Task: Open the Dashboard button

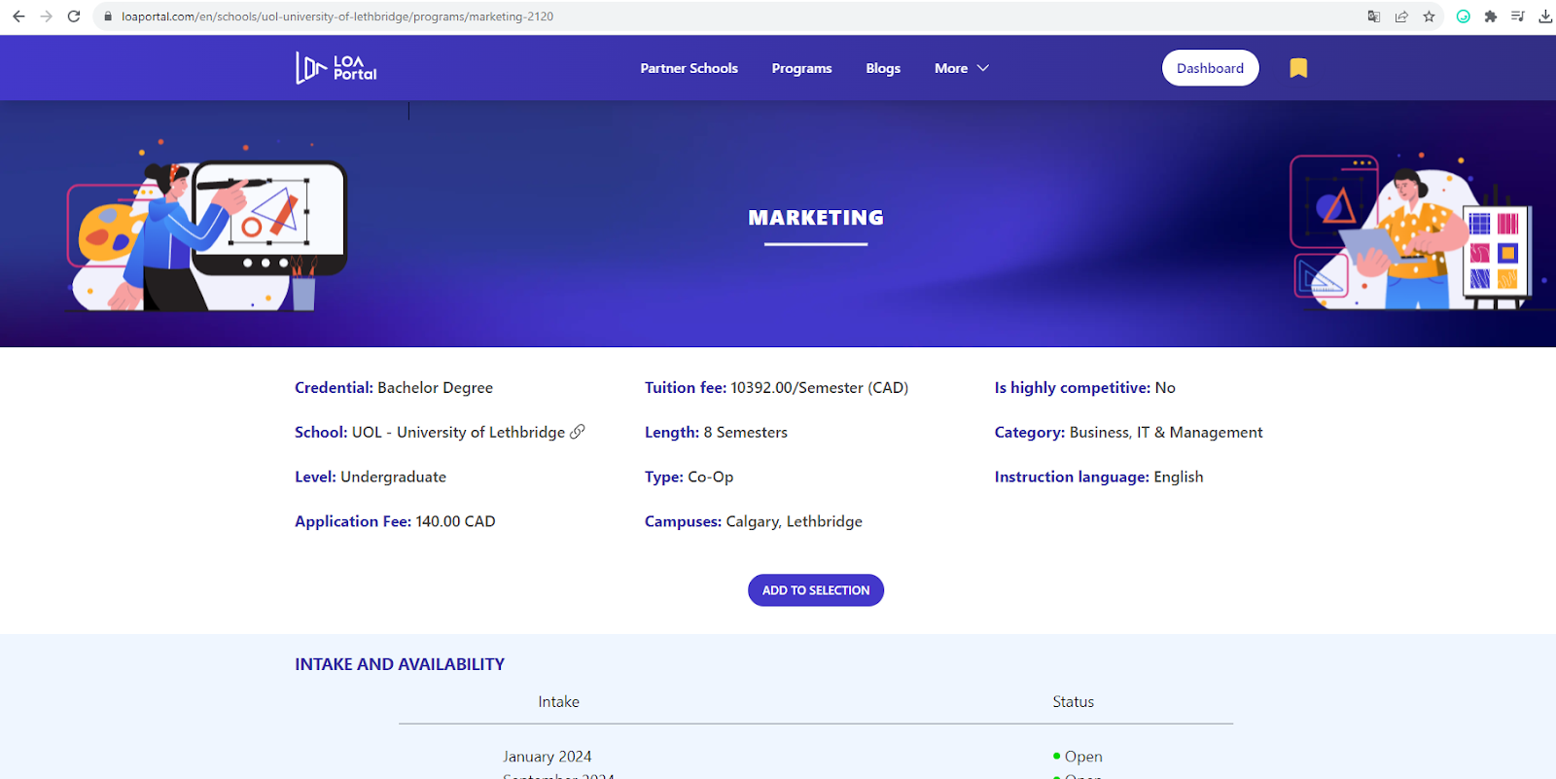Action: click(1210, 68)
